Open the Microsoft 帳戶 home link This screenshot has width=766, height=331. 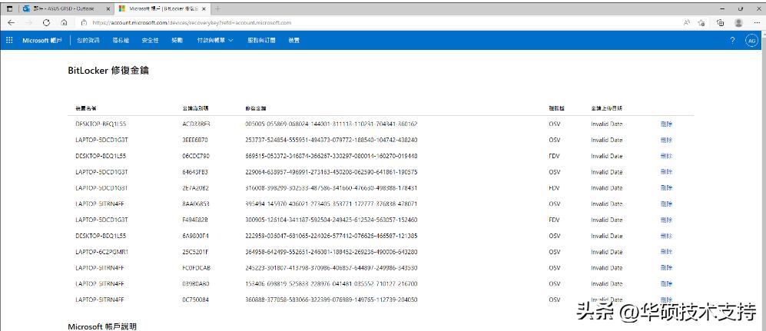(x=42, y=41)
